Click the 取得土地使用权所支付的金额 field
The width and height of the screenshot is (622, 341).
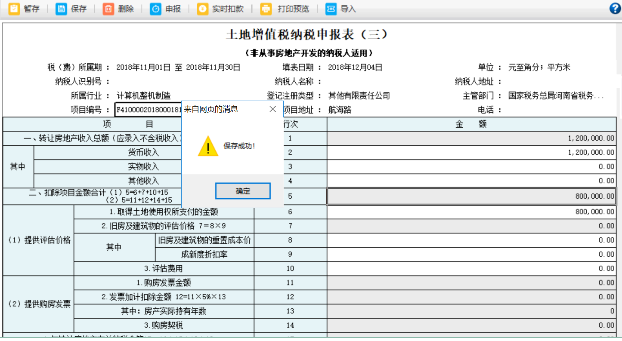coord(473,211)
